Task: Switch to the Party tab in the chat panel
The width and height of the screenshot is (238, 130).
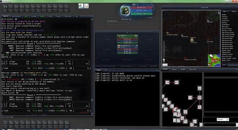Action: point(99,70)
